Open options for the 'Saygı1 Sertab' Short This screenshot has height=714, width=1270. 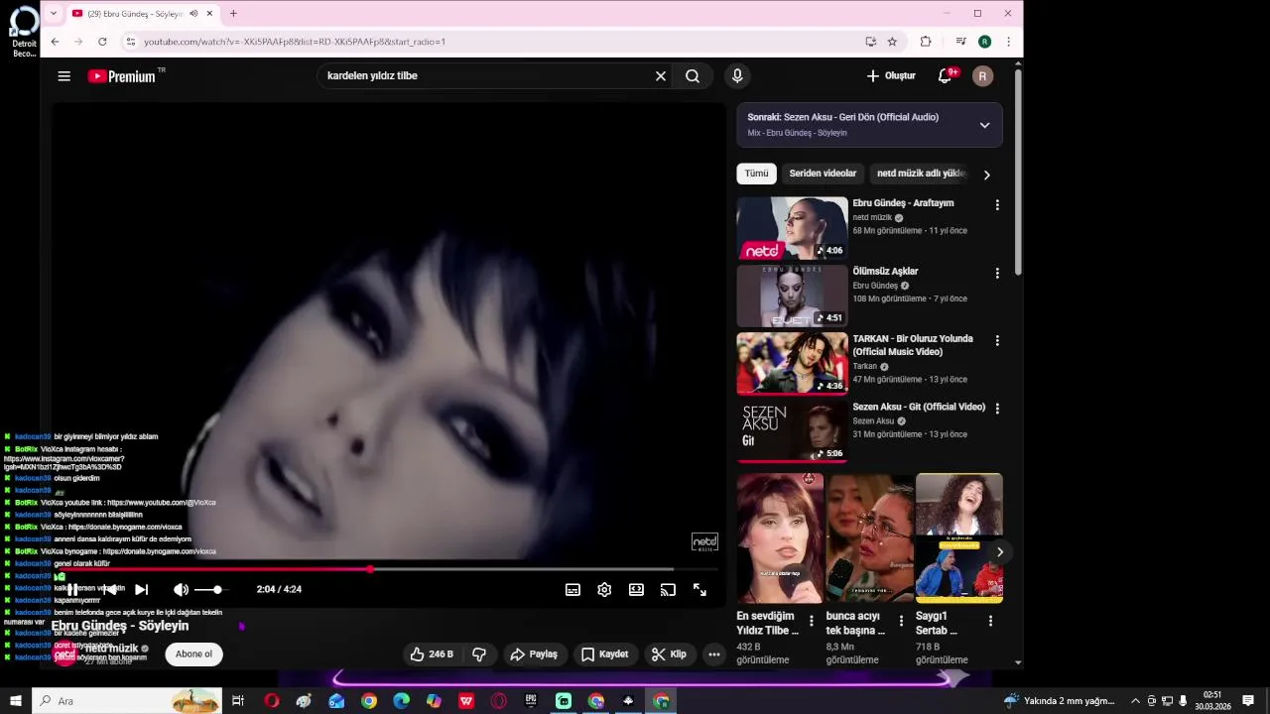[x=990, y=621]
